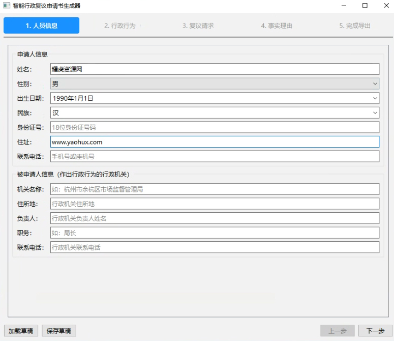
Task: Focus the 手机号或座机号 phone field
Action: click(214, 156)
